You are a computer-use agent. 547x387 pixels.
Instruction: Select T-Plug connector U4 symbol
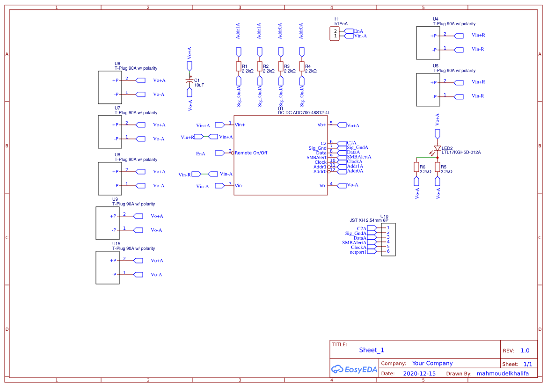(427, 43)
